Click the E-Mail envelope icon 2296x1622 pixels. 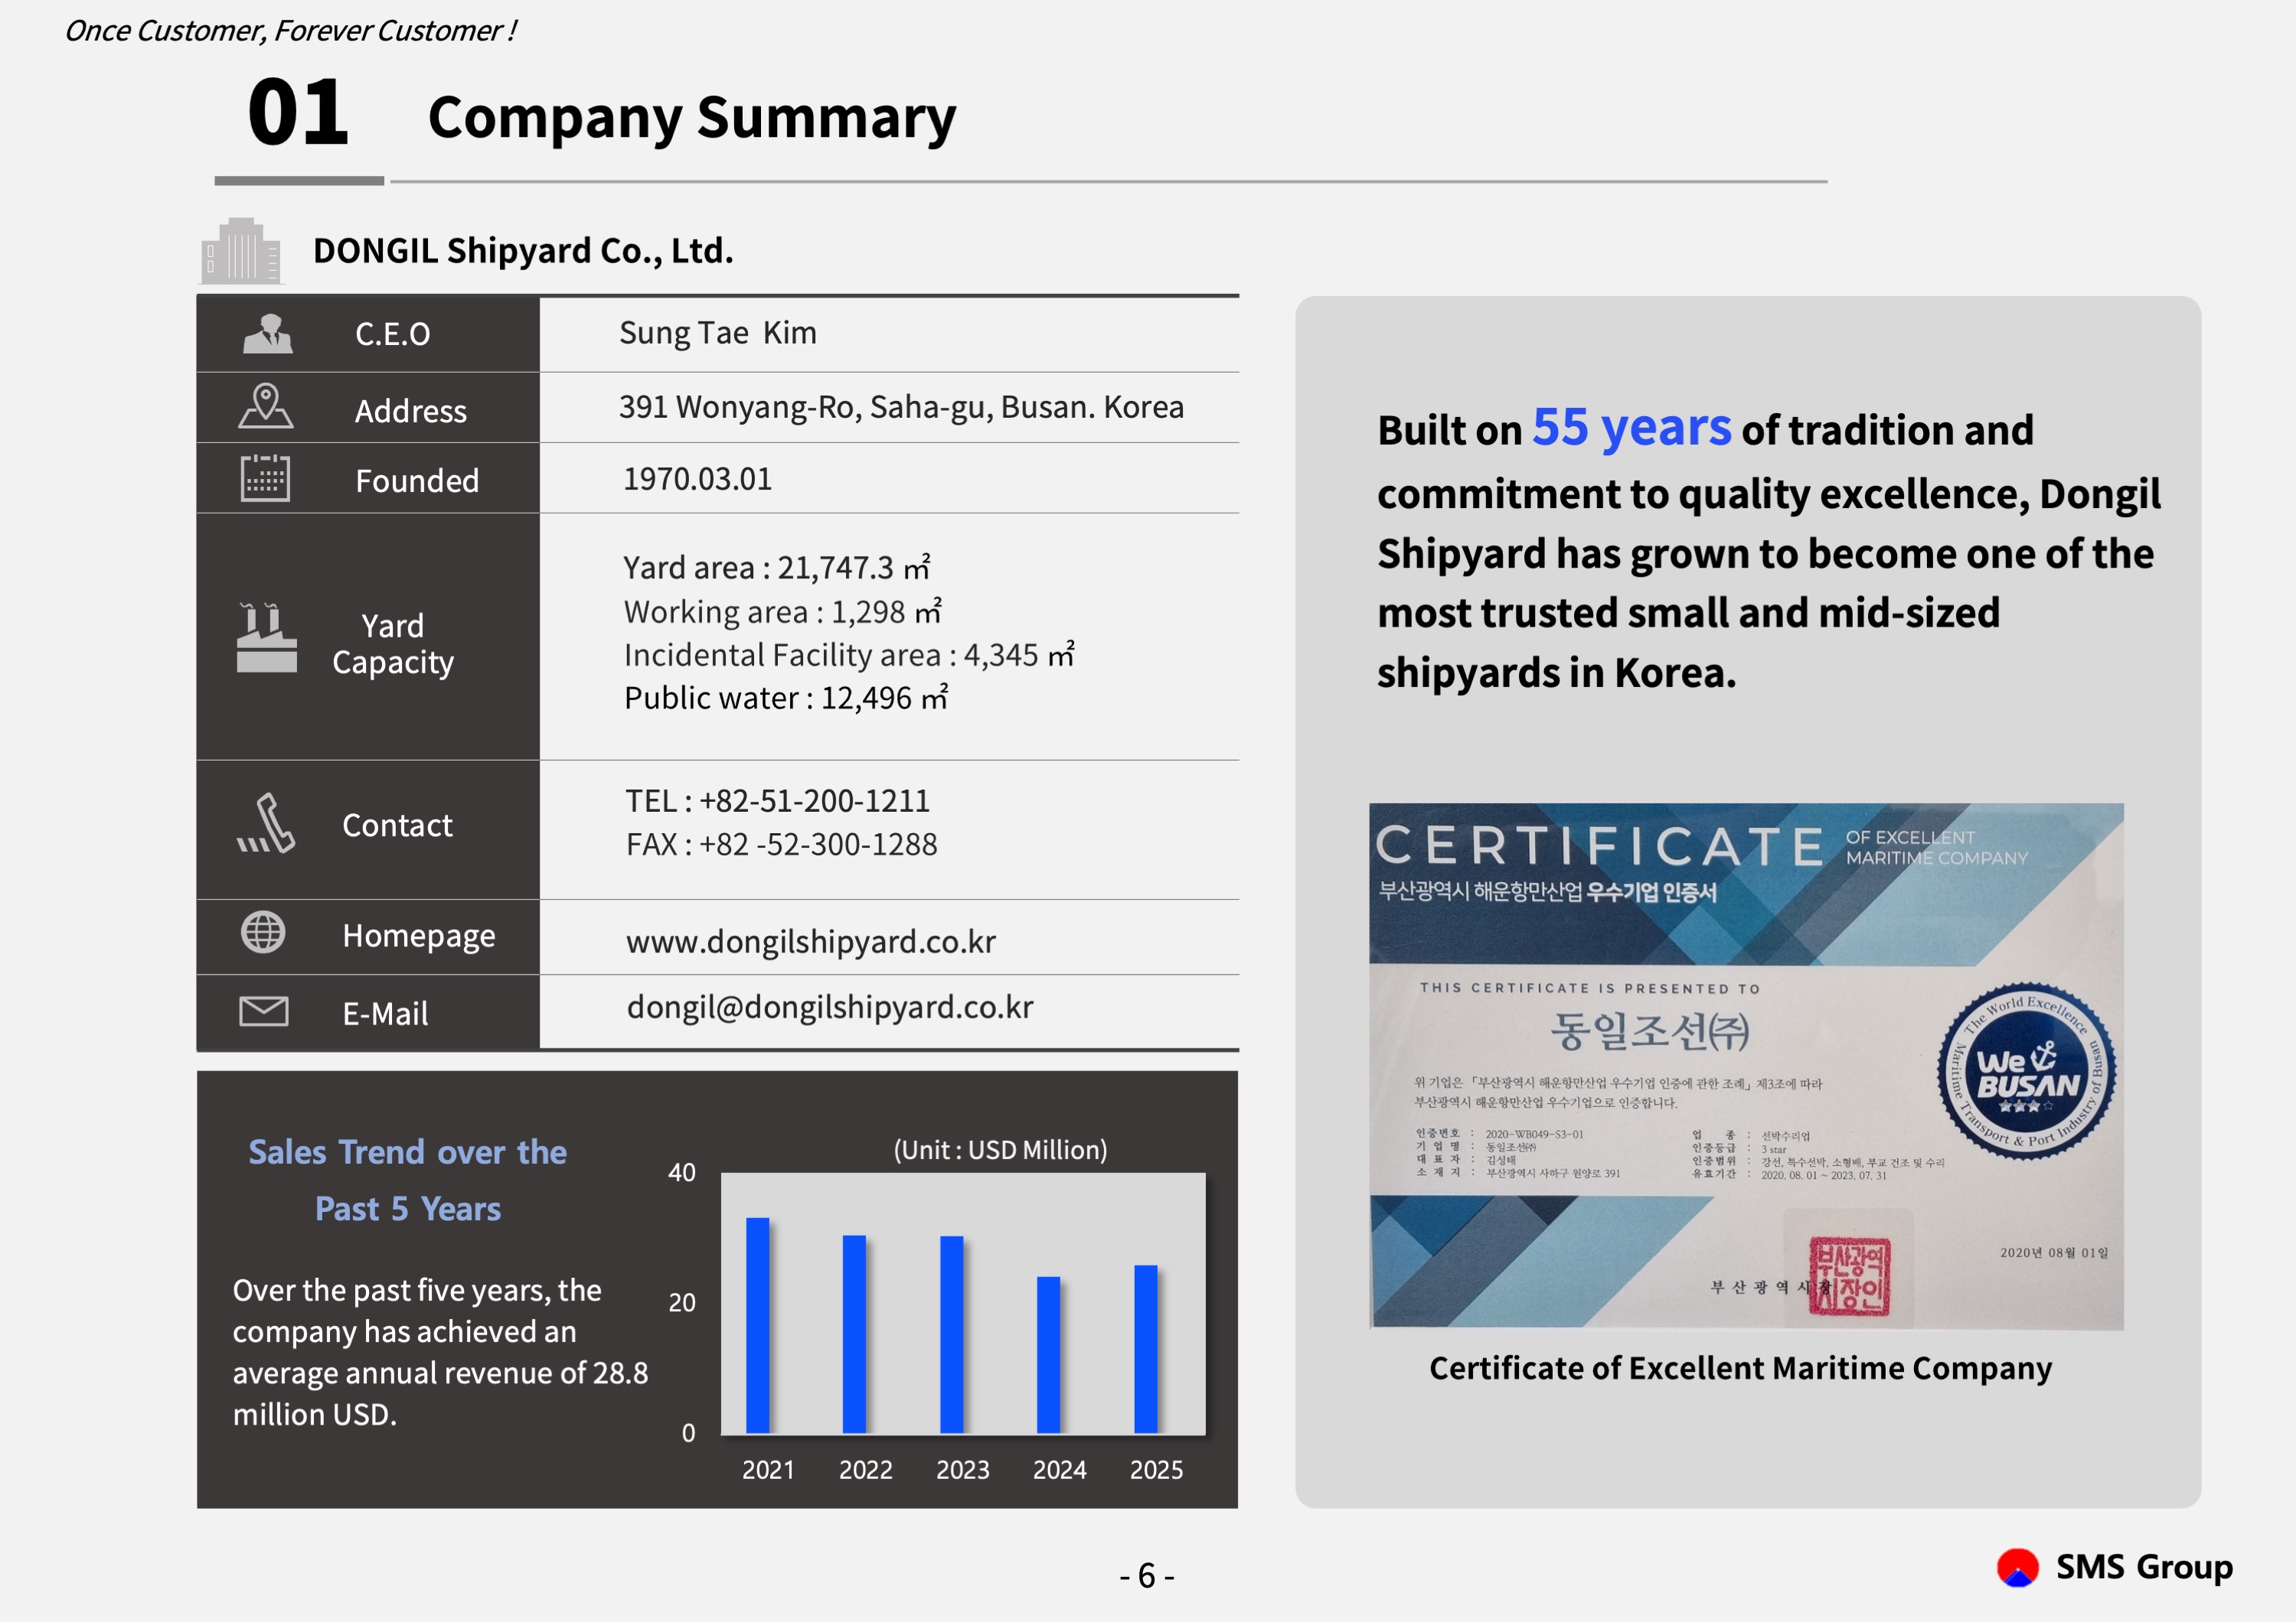click(264, 1011)
